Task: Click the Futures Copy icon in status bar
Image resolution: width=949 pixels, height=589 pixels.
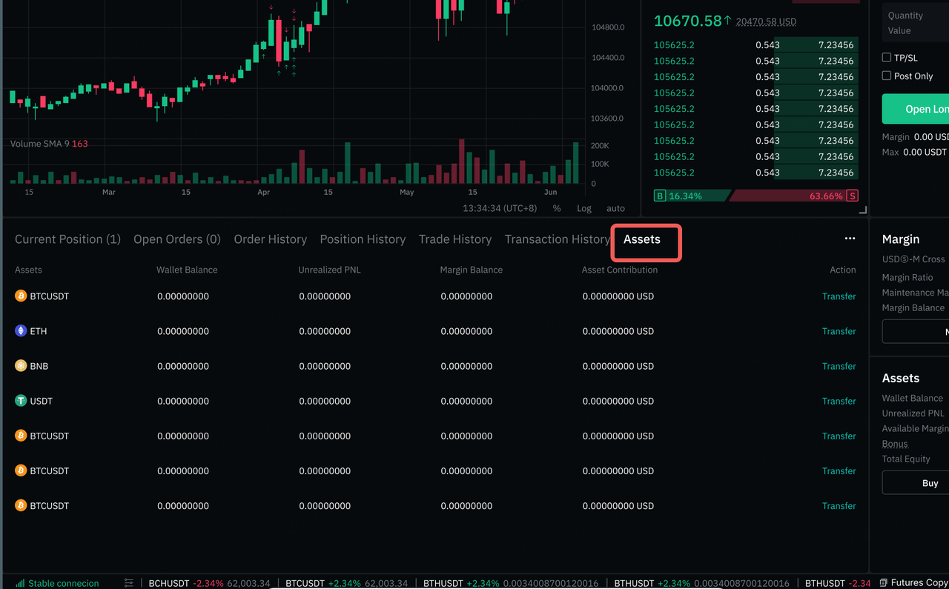Action: [883, 583]
